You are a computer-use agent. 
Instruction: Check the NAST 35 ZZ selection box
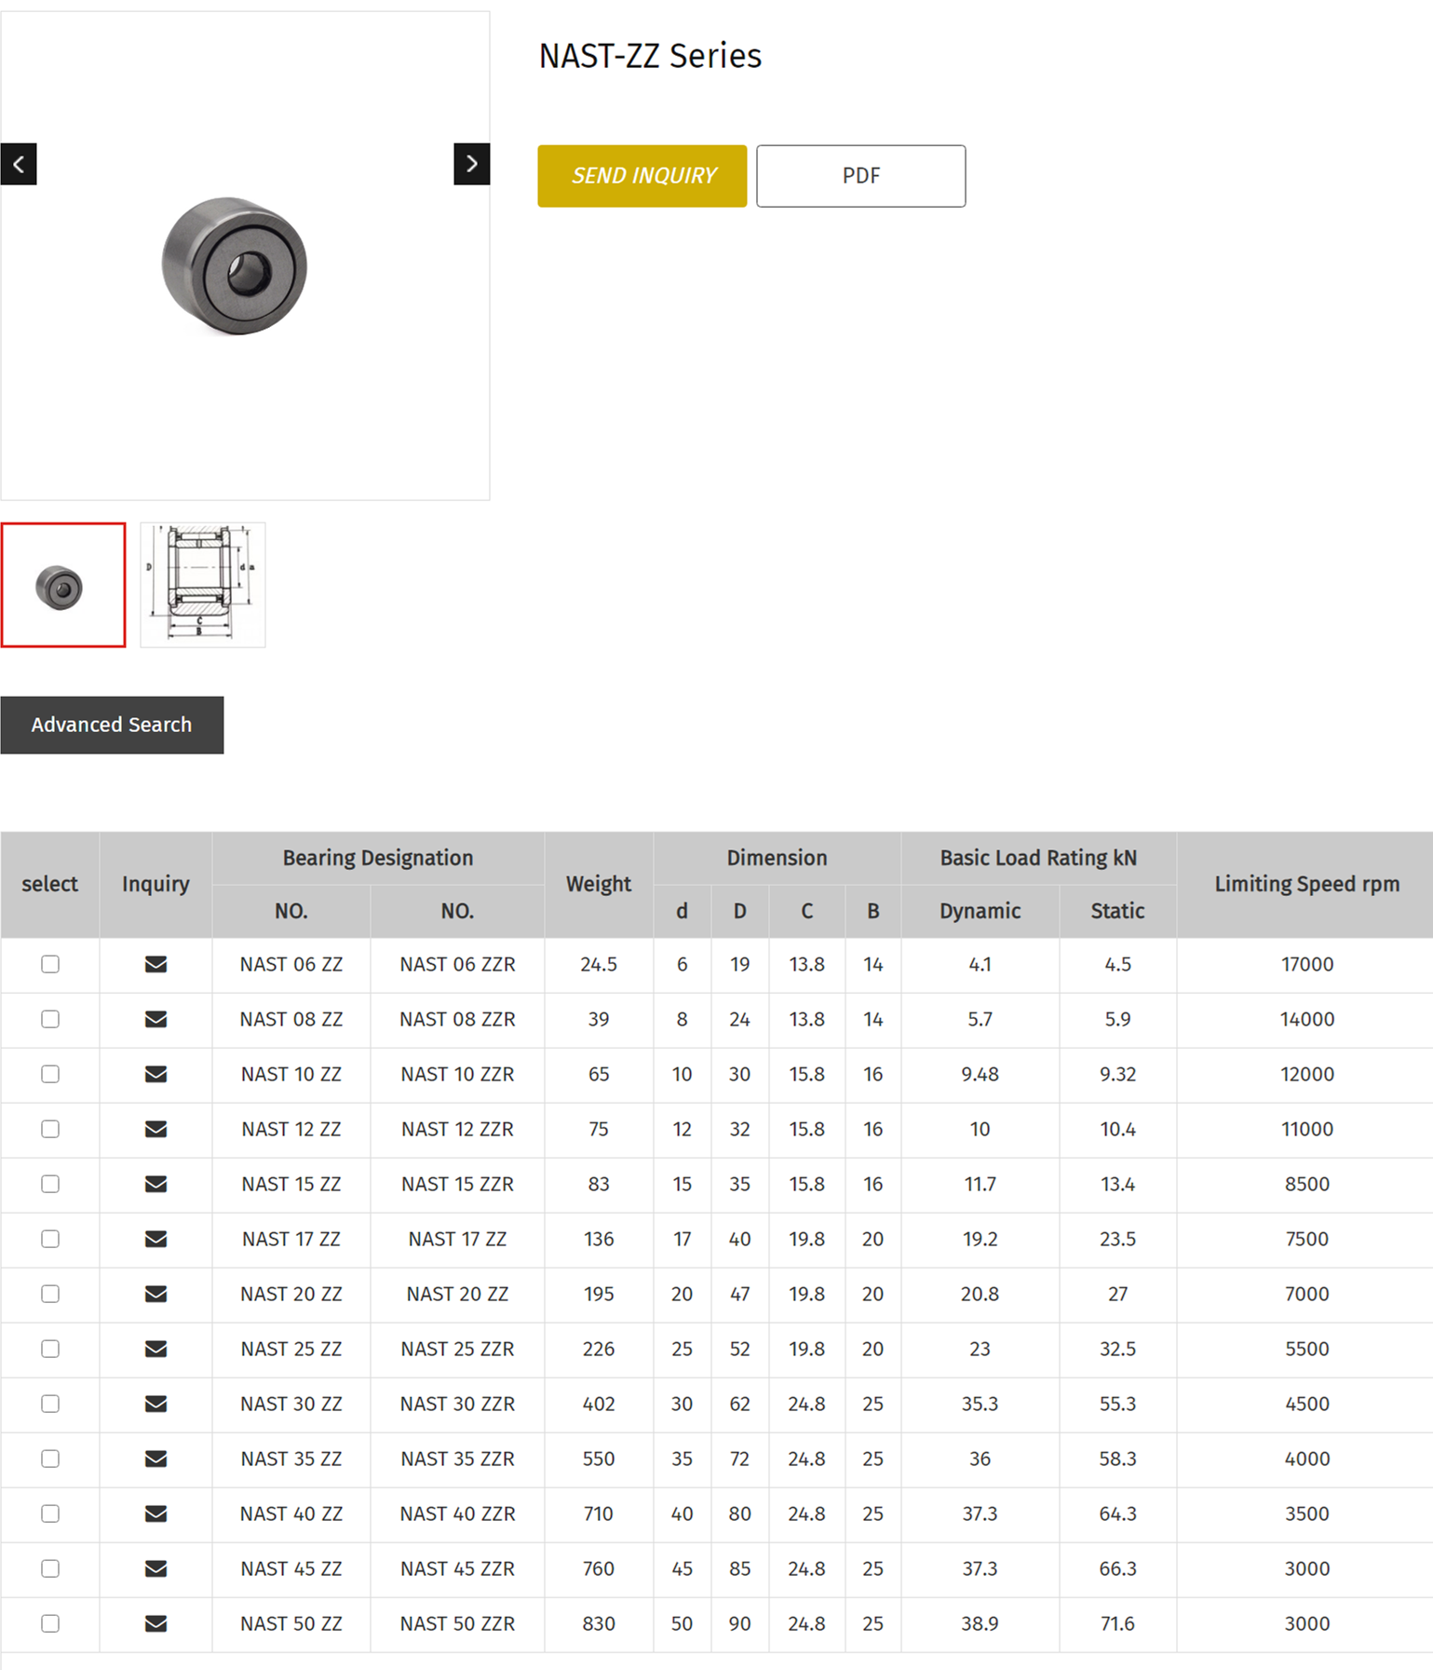tap(50, 1459)
